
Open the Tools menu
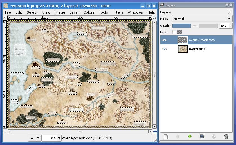pyautogui.click(x=103, y=12)
